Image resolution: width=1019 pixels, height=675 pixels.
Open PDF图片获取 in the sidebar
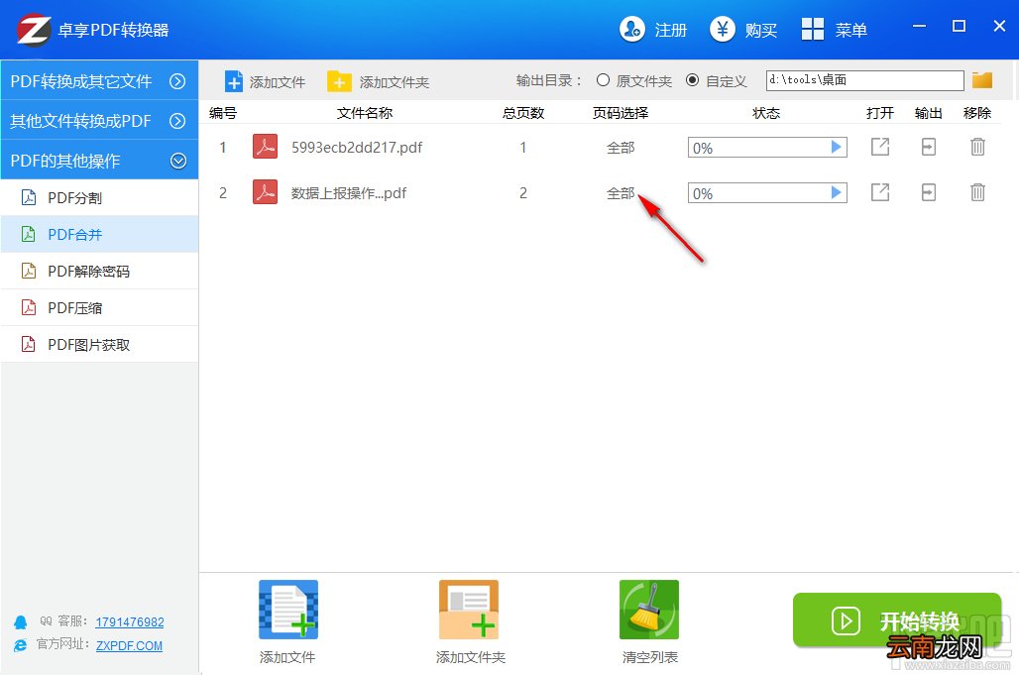click(x=99, y=344)
